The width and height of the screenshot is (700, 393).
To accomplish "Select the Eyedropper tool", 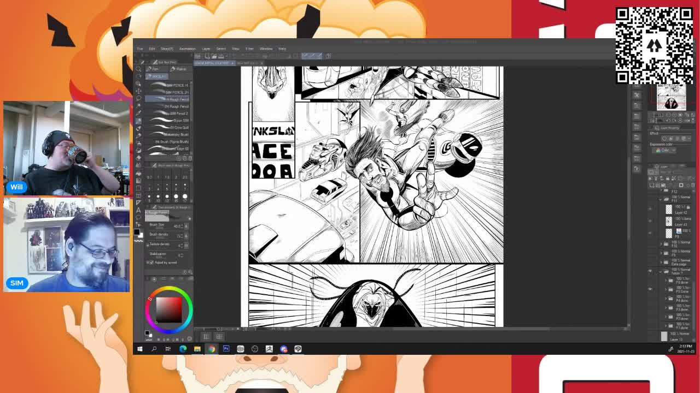I will (138, 113).
